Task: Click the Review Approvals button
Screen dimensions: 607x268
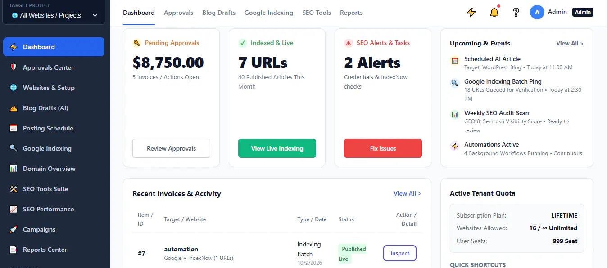Action: pyautogui.click(x=171, y=148)
